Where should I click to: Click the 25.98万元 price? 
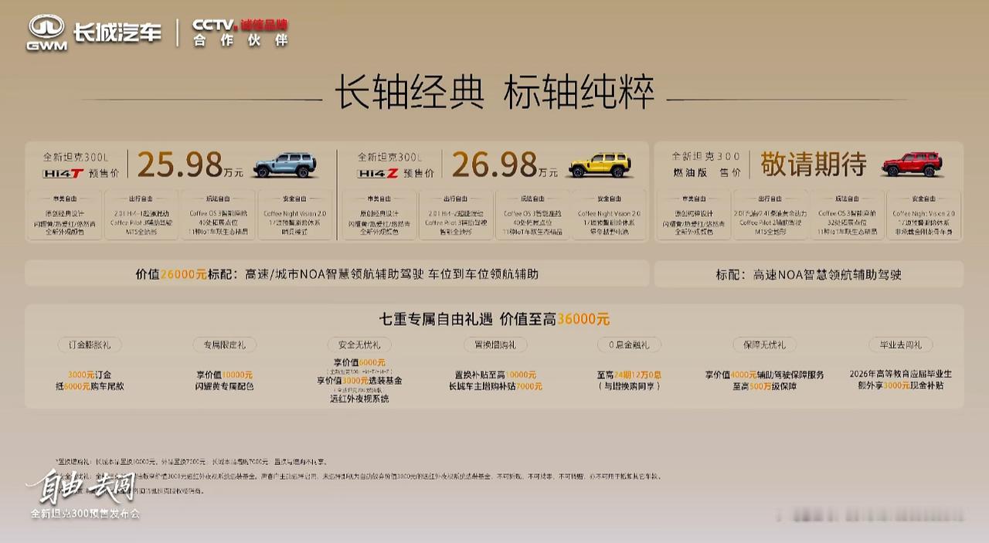[x=190, y=164]
